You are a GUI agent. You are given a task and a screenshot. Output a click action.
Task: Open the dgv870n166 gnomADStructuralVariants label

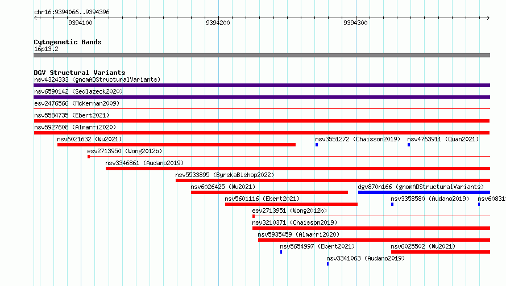[421, 187]
